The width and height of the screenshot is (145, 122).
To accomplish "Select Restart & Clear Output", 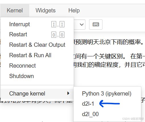I will 37,45.
